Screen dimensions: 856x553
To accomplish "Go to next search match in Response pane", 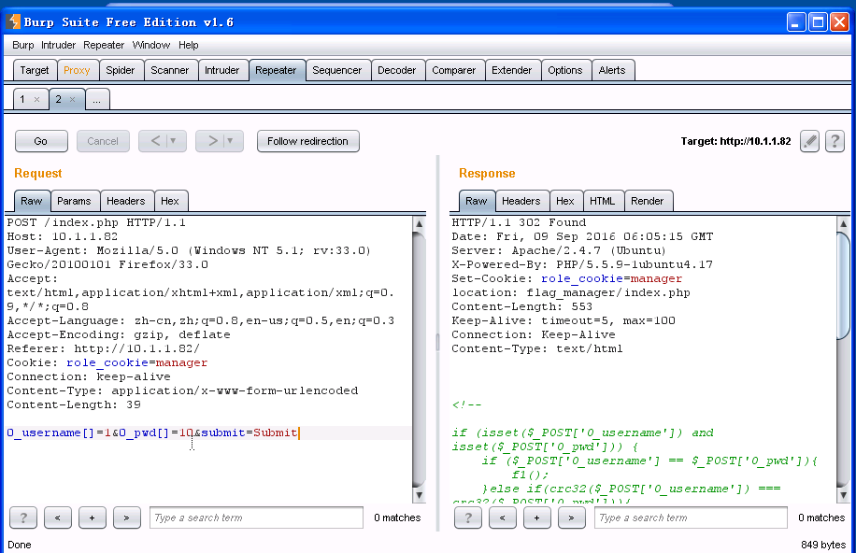I will (x=572, y=518).
